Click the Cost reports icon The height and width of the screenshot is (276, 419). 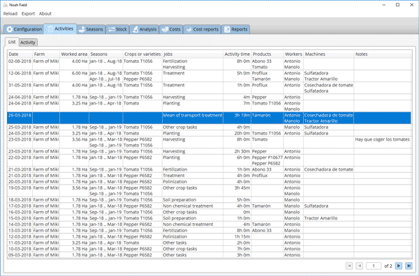189,29
